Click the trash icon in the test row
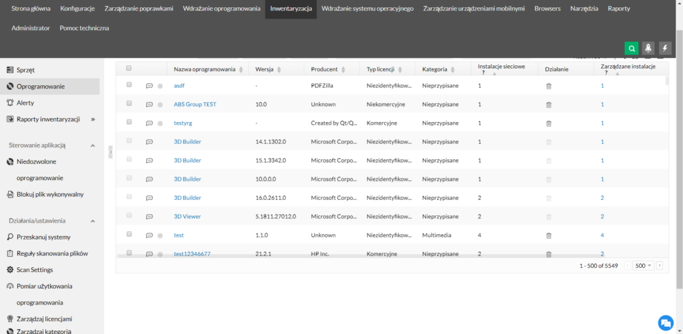The width and height of the screenshot is (683, 334). tap(549, 235)
